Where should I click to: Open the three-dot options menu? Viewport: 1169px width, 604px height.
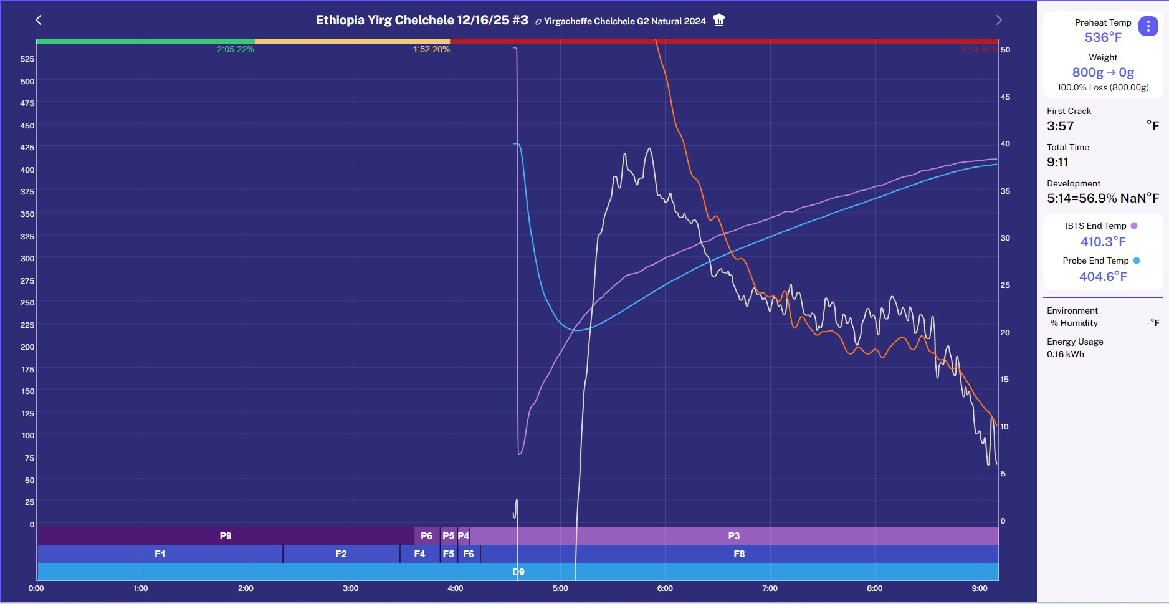pos(1148,26)
